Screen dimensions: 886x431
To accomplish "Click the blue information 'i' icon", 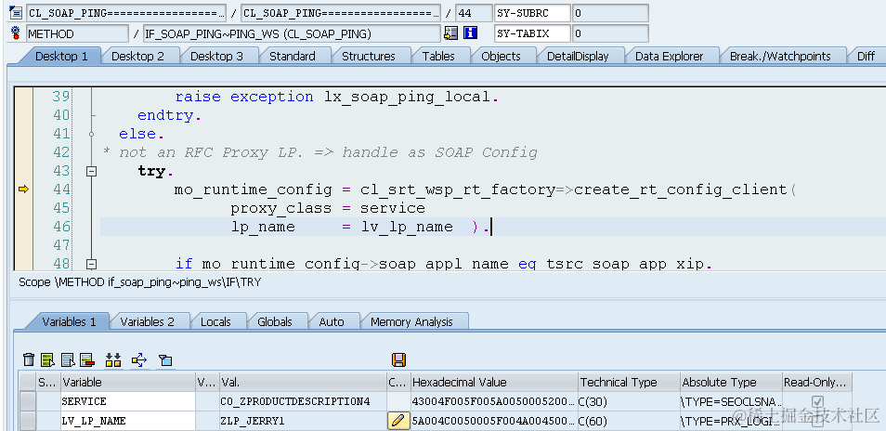I will click(x=470, y=33).
